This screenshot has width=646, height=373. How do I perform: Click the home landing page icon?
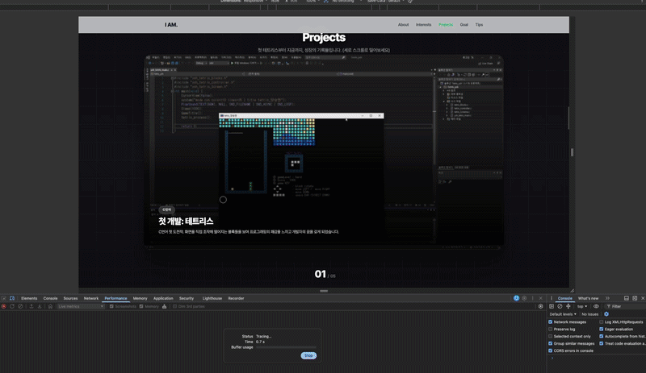pos(50,306)
